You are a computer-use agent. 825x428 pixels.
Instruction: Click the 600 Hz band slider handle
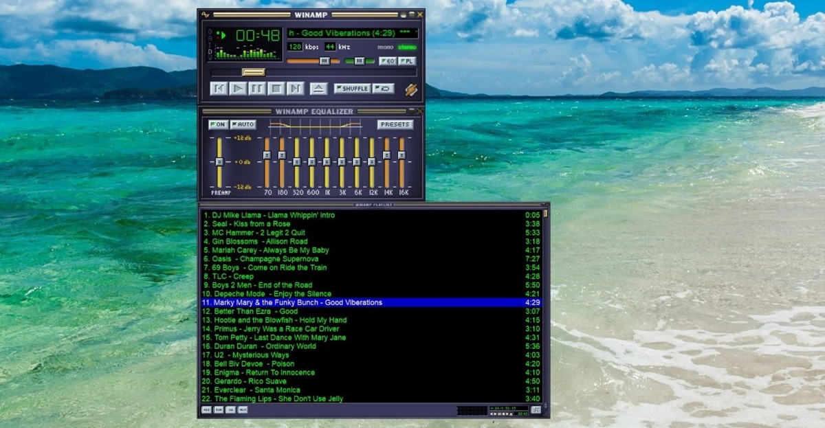[312, 162]
